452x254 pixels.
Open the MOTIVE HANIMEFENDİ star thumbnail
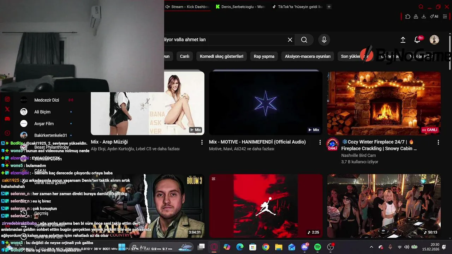pyautogui.click(x=266, y=103)
